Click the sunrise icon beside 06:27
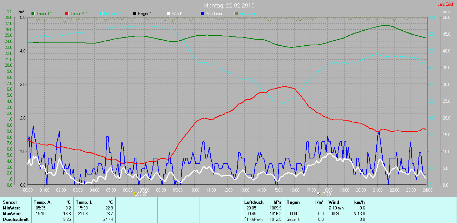Screen dimensions: 457x223 (x=135, y=194)
